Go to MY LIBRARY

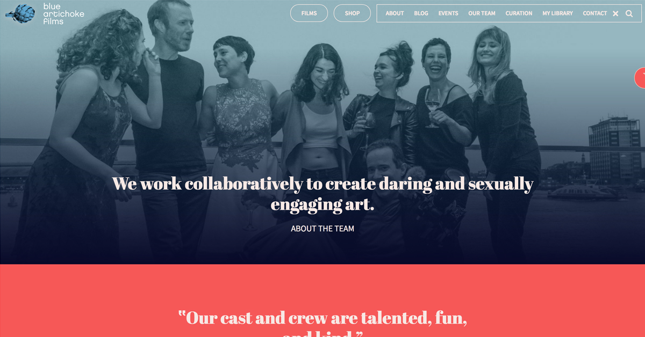[x=557, y=13]
